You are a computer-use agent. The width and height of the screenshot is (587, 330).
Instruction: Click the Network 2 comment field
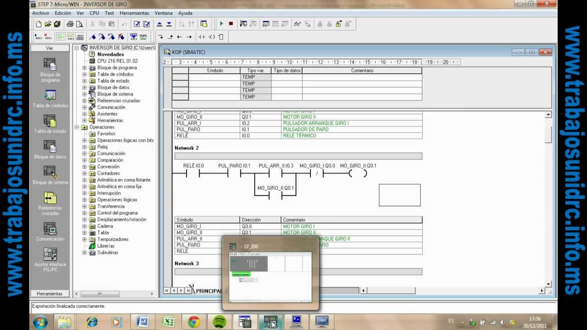(298, 156)
